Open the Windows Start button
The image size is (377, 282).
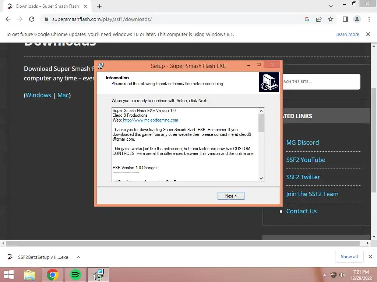pyautogui.click(x=9, y=275)
